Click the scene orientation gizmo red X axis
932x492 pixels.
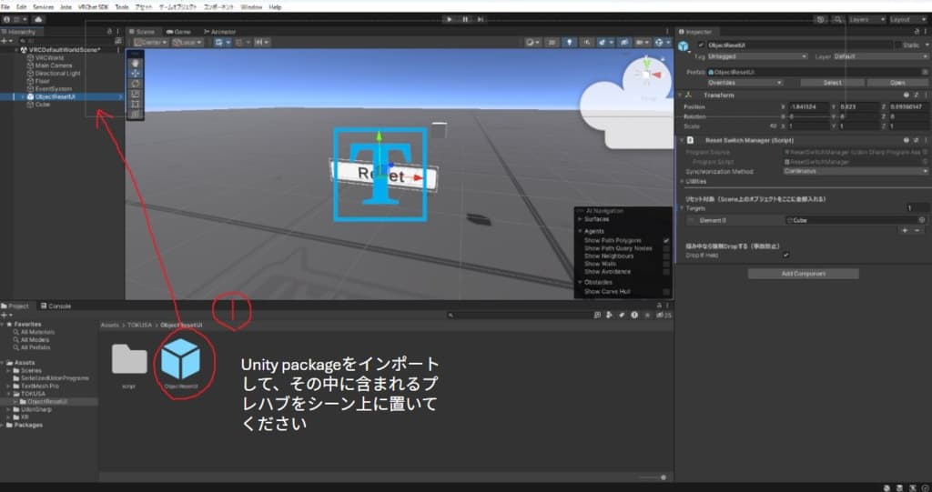point(658,75)
